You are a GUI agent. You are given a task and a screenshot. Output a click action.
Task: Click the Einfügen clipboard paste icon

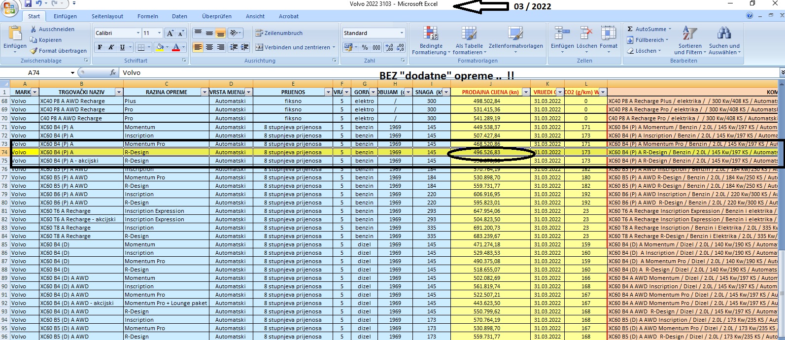[x=15, y=34]
